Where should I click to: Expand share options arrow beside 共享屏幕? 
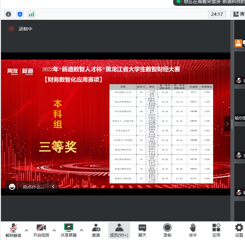click(x=81, y=230)
